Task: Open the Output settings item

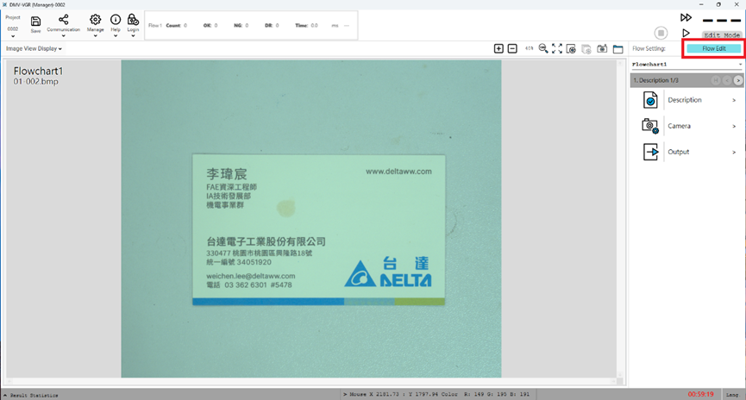Action: [688, 152]
